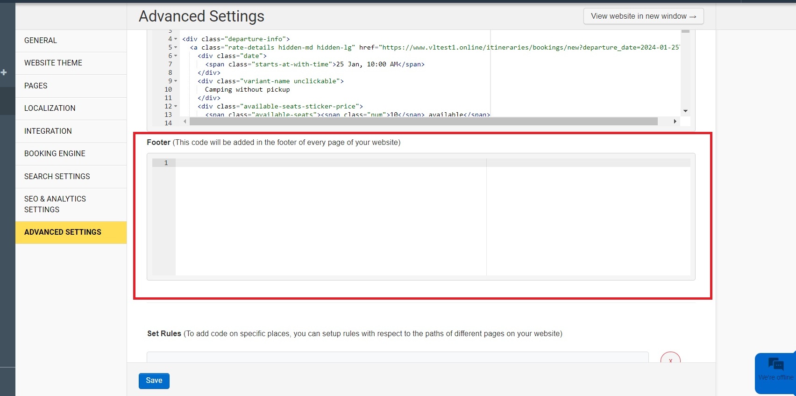Go to Website Theme settings

pyautogui.click(x=53, y=63)
